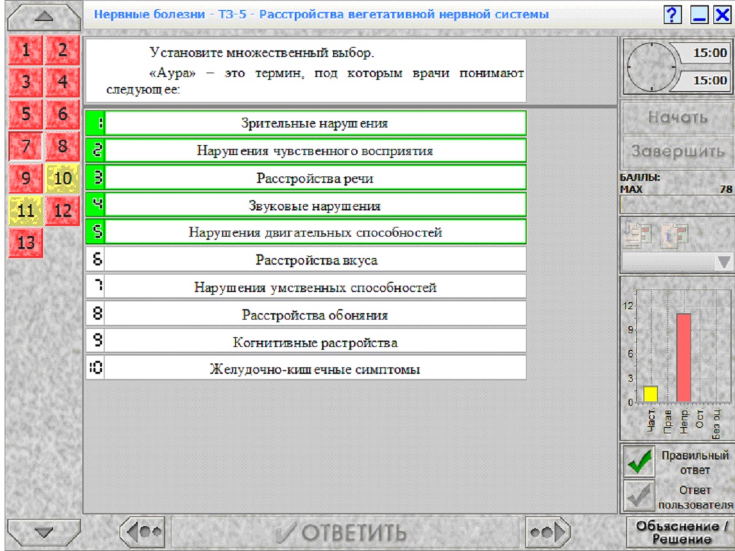Show correct answer green checkmark

pos(640,461)
